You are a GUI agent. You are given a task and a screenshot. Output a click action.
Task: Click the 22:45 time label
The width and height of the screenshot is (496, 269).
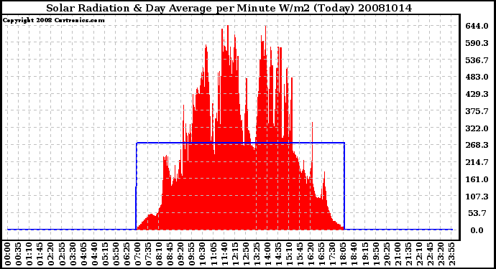[429, 254]
